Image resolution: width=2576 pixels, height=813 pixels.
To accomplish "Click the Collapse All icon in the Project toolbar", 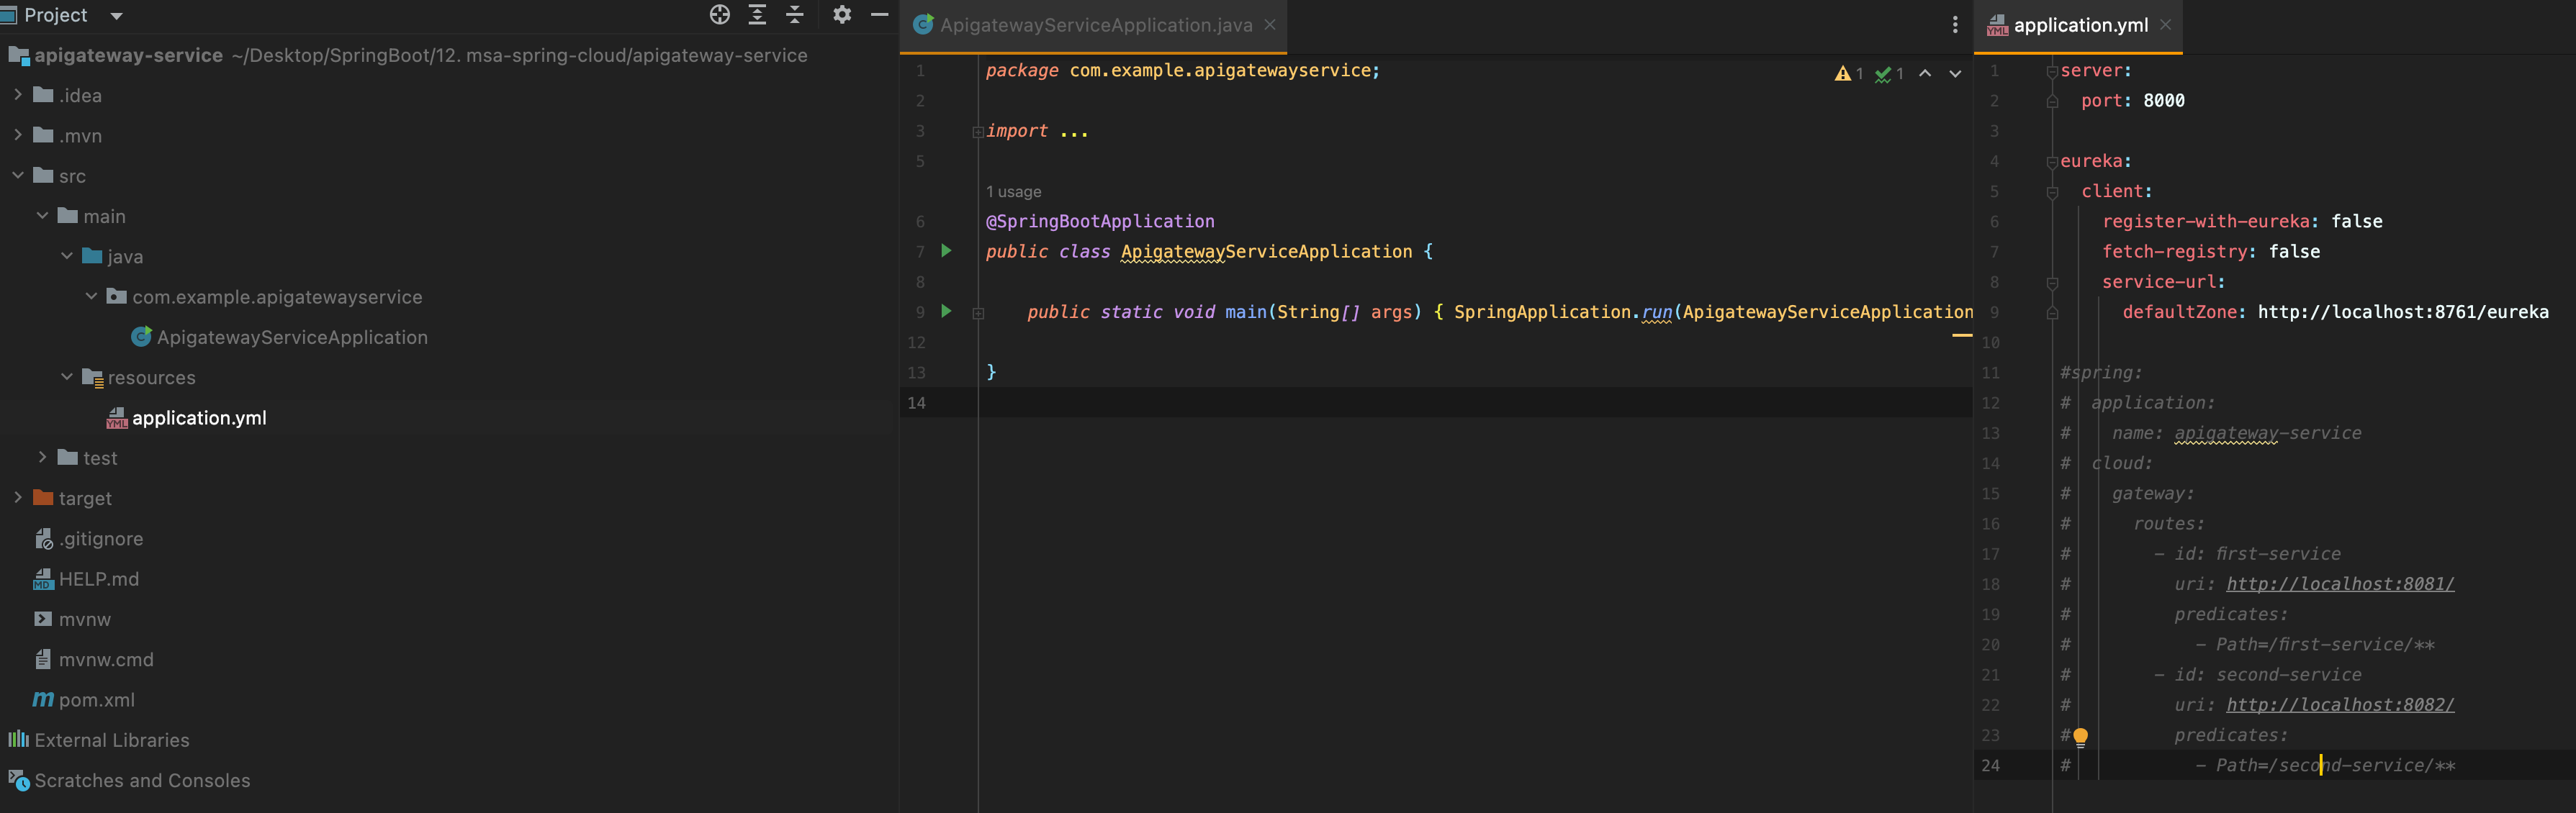I will pos(795,15).
